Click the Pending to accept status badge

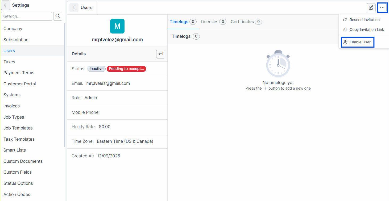[x=126, y=69]
